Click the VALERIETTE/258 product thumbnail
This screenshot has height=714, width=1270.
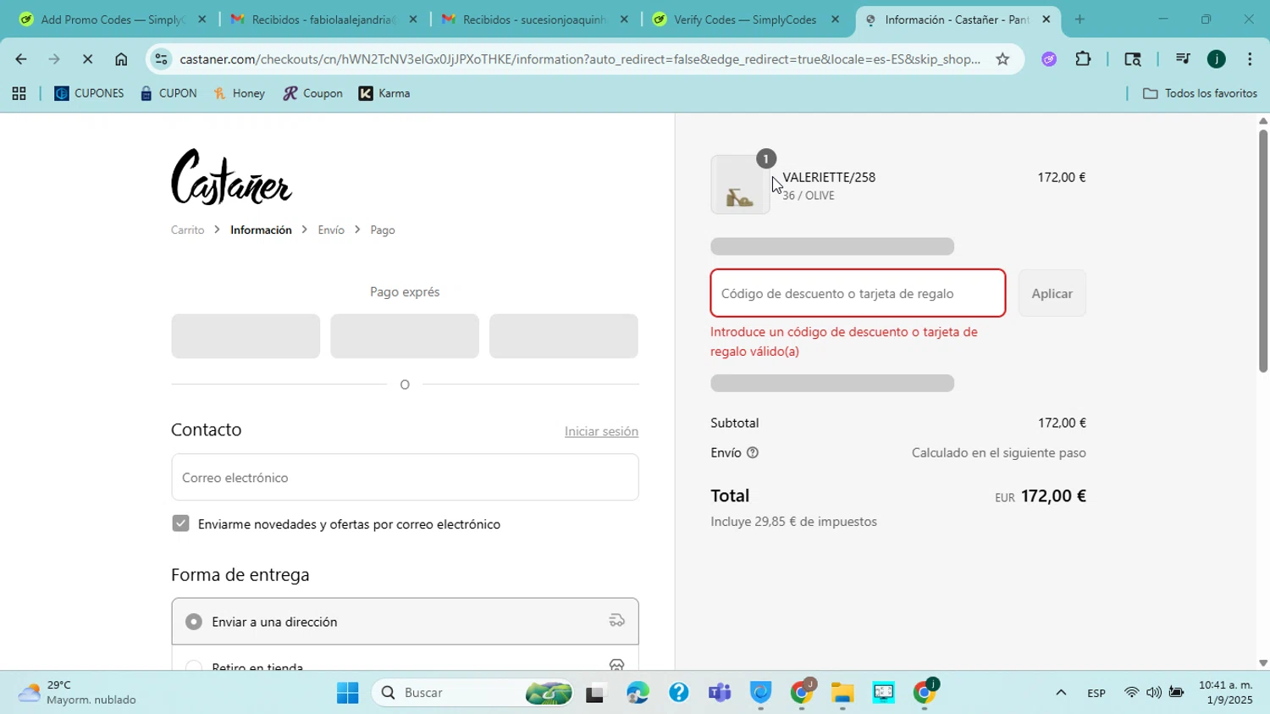click(x=740, y=185)
